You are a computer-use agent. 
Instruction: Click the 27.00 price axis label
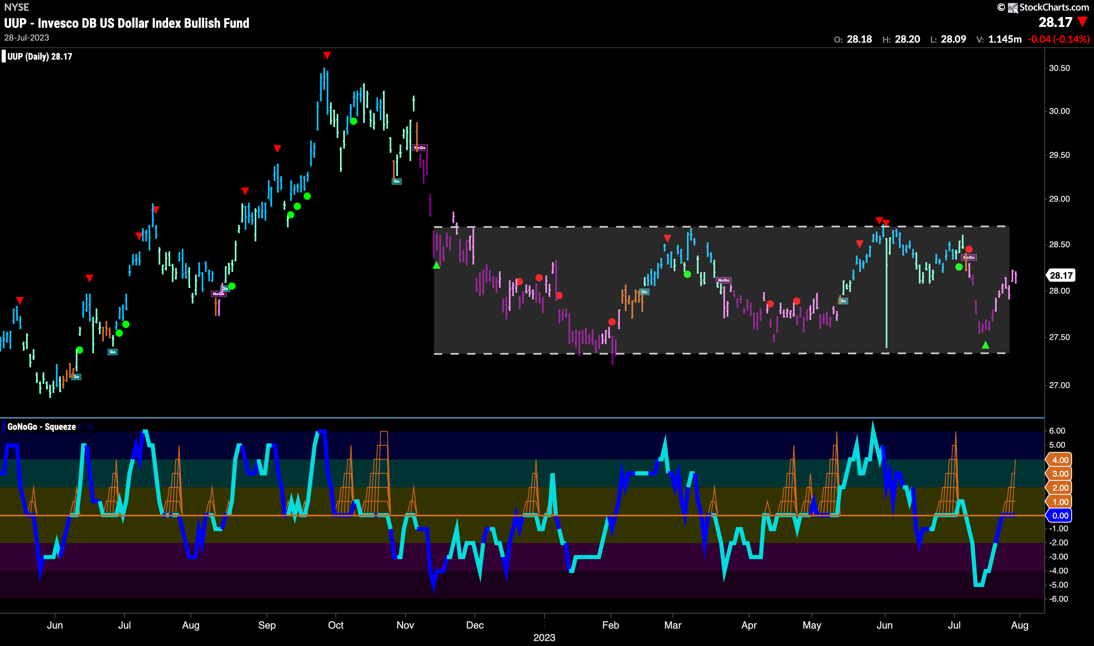tap(1059, 385)
